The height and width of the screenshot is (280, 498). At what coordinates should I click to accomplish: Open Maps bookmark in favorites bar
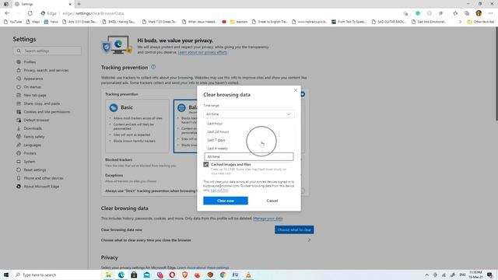[x=33, y=22]
